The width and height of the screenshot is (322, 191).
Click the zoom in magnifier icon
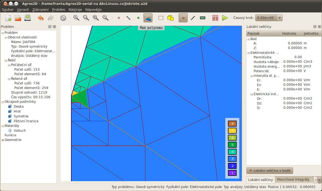tap(96, 18)
